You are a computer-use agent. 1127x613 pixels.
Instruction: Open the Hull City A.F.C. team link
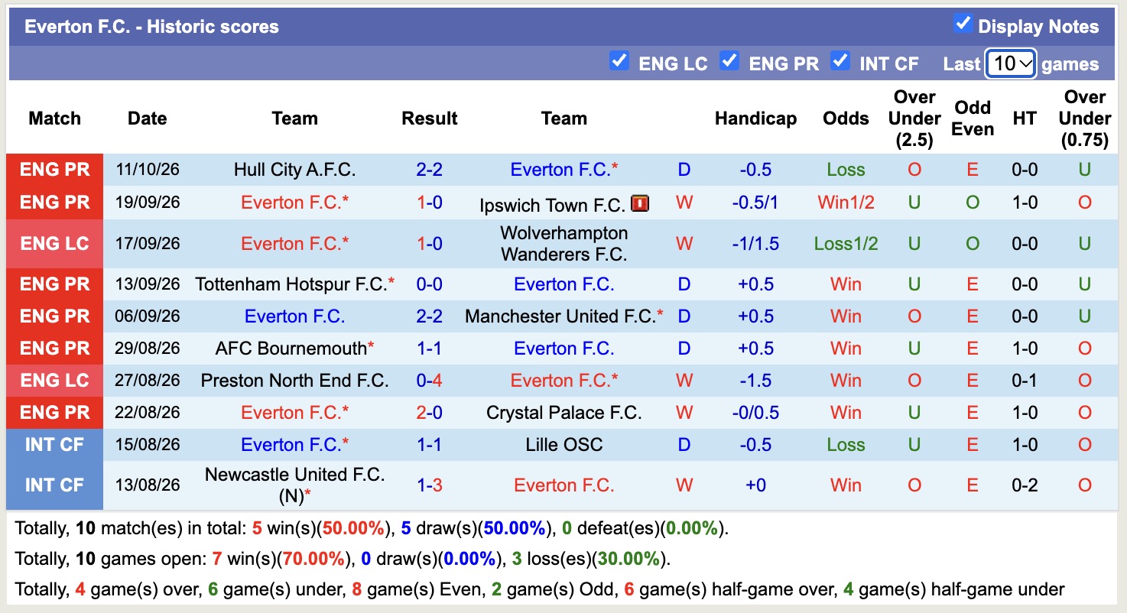point(294,170)
